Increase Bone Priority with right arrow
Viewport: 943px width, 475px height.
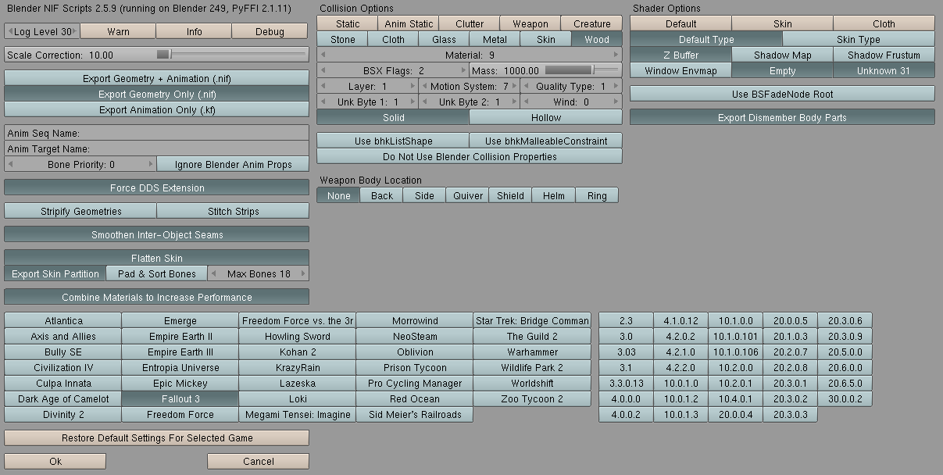click(x=151, y=164)
